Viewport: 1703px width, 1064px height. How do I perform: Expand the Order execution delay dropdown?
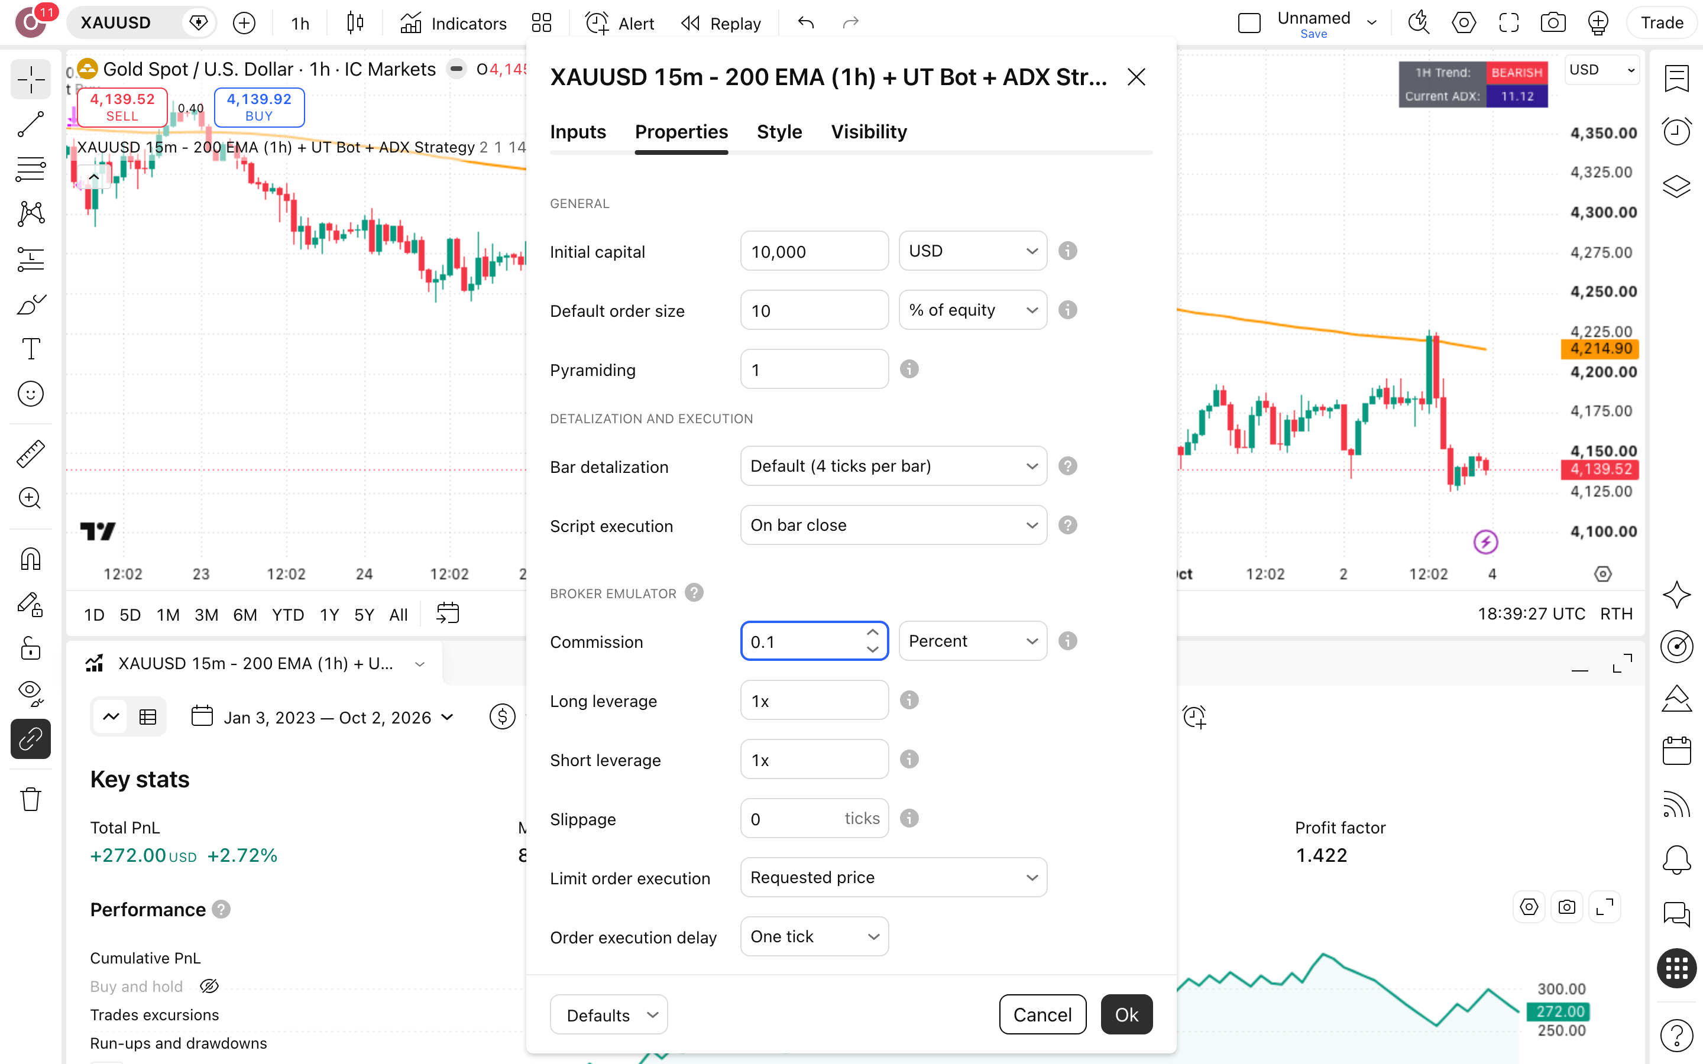tap(814, 937)
